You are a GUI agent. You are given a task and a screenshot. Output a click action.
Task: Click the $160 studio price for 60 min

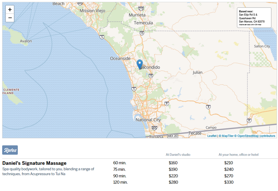pos(173,163)
